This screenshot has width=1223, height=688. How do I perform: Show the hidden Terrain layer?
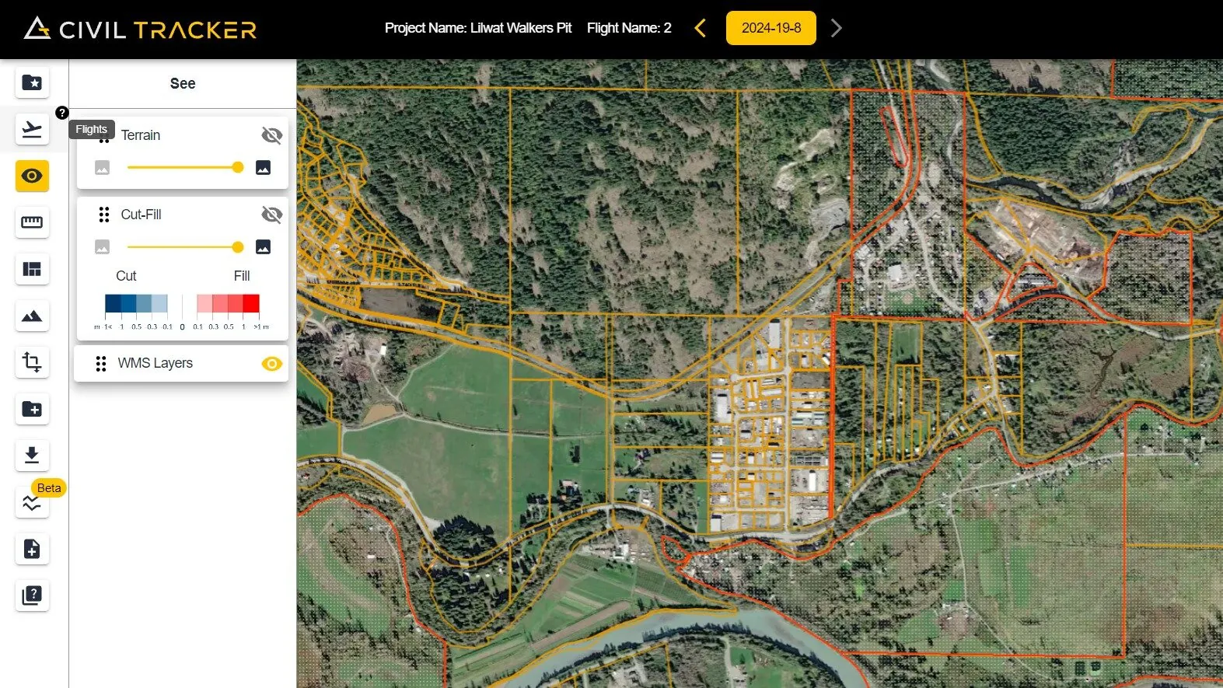coord(271,135)
